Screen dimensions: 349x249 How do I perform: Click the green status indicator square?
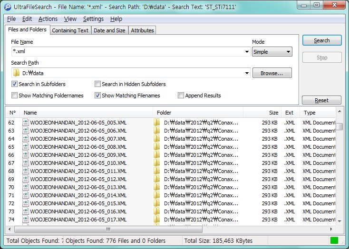pos(334,240)
